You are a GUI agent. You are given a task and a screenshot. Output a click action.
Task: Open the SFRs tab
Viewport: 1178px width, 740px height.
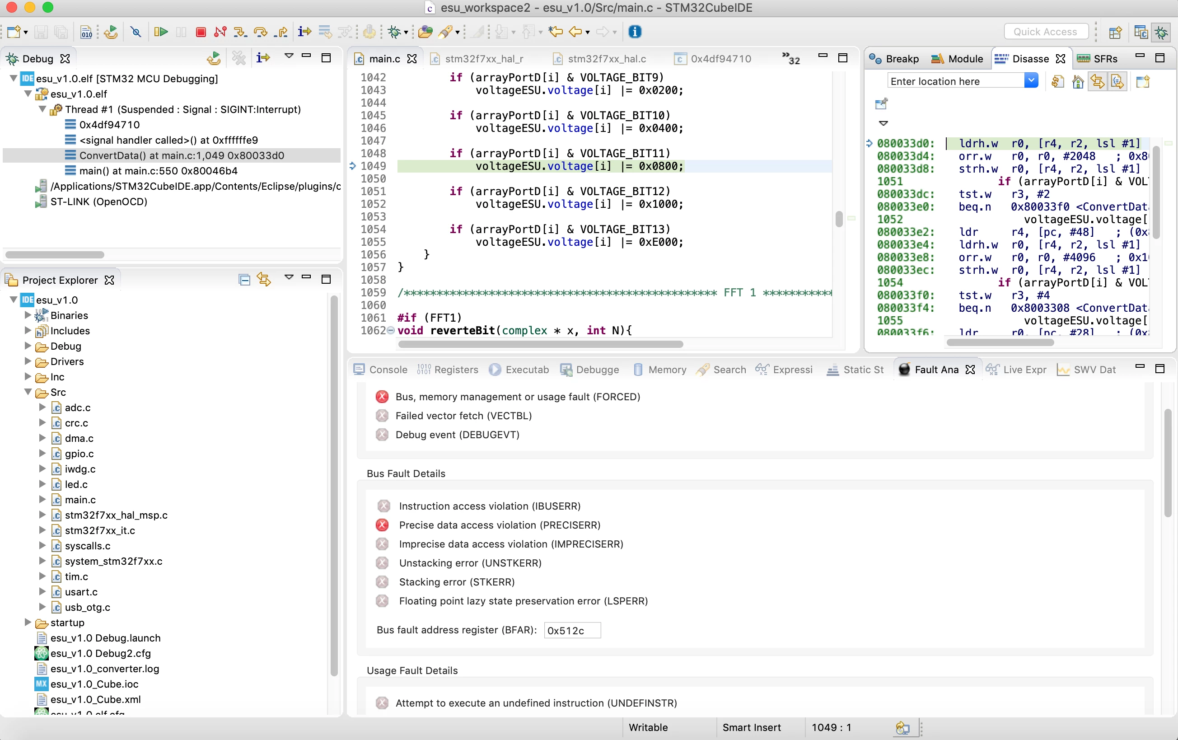(1097, 59)
